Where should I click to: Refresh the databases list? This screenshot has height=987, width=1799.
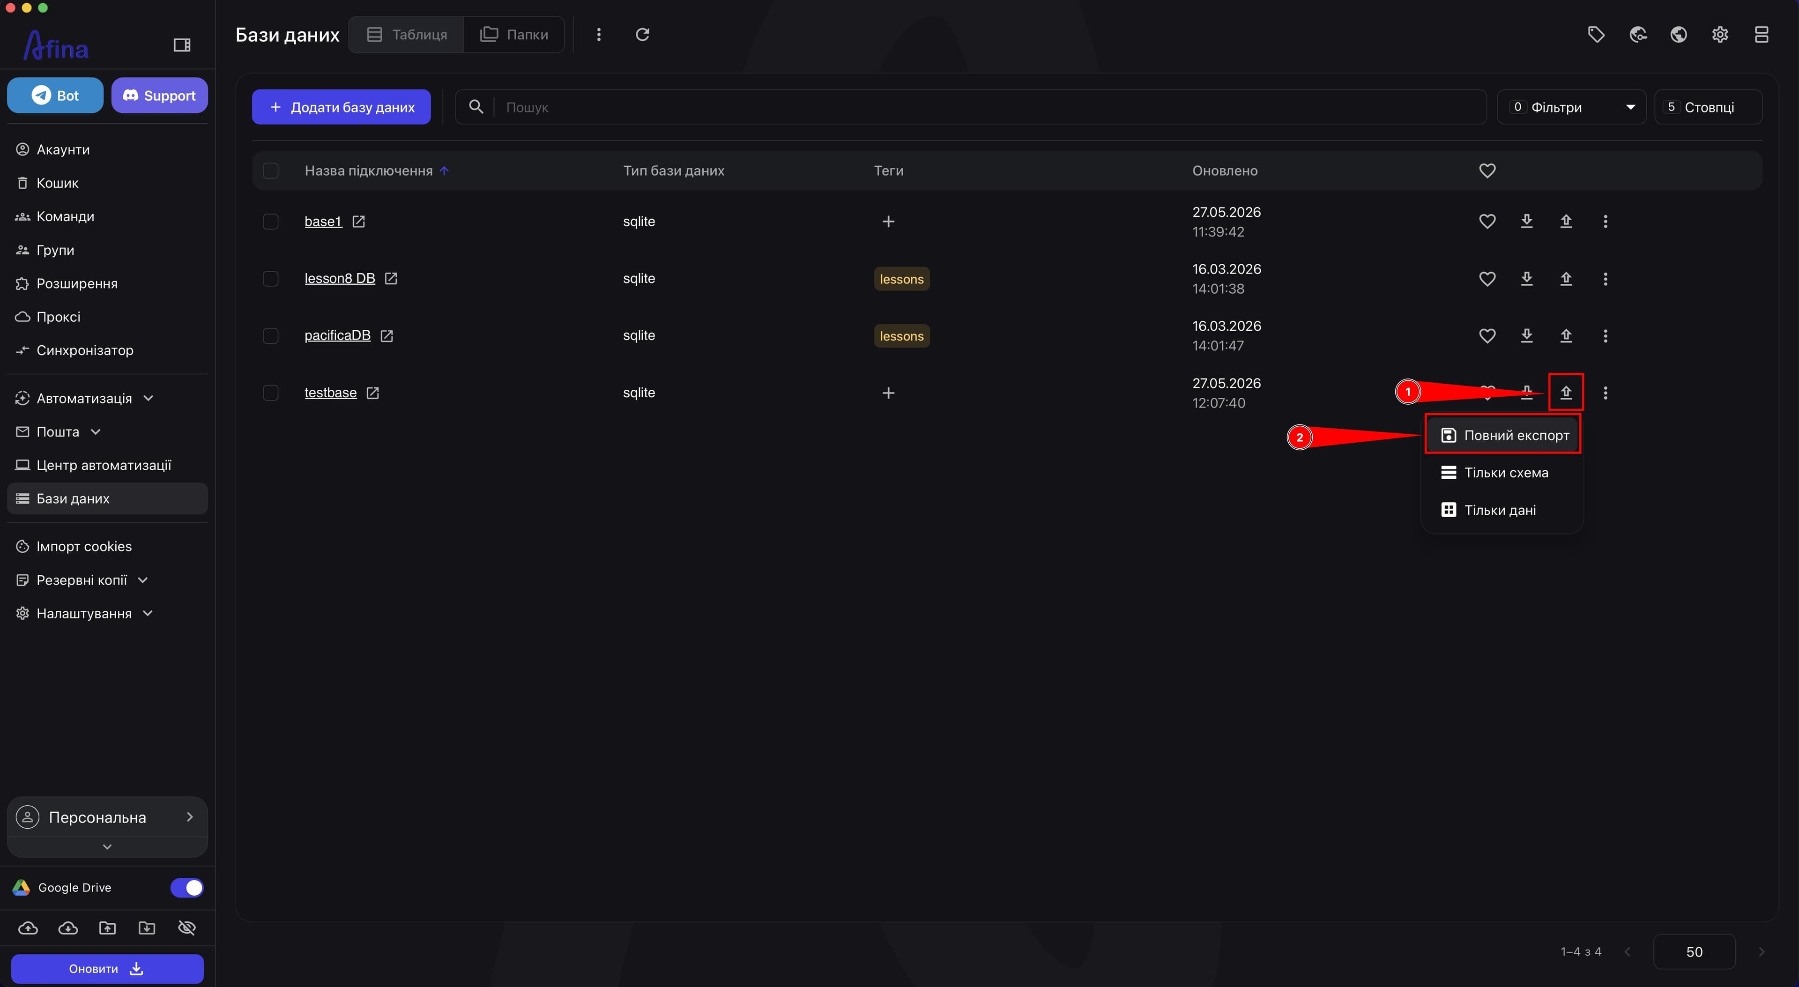coord(642,35)
